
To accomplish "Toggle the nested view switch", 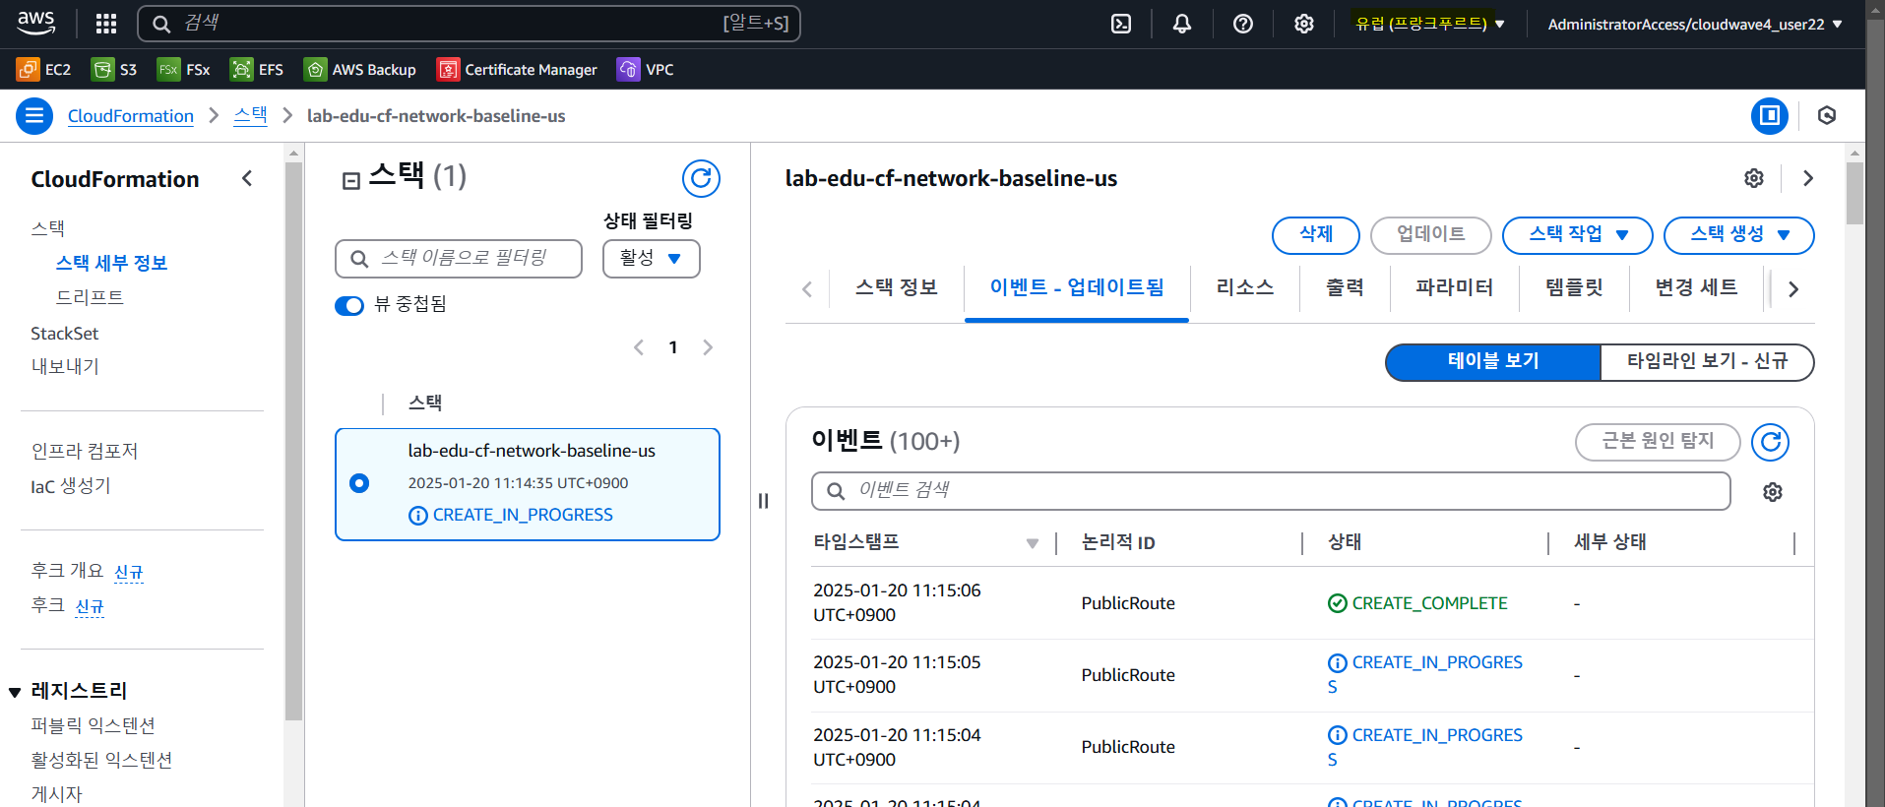I will (x=349, y=305).
